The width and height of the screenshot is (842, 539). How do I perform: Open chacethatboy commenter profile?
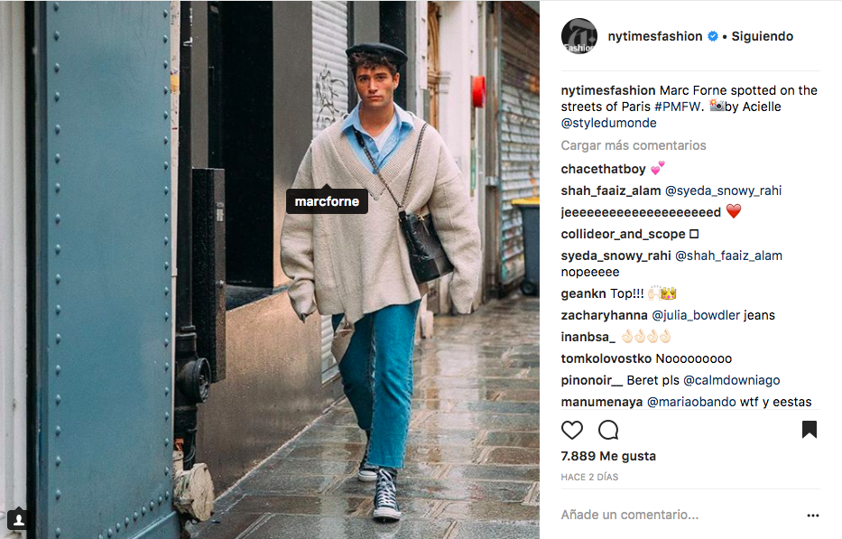pos(603,169)
